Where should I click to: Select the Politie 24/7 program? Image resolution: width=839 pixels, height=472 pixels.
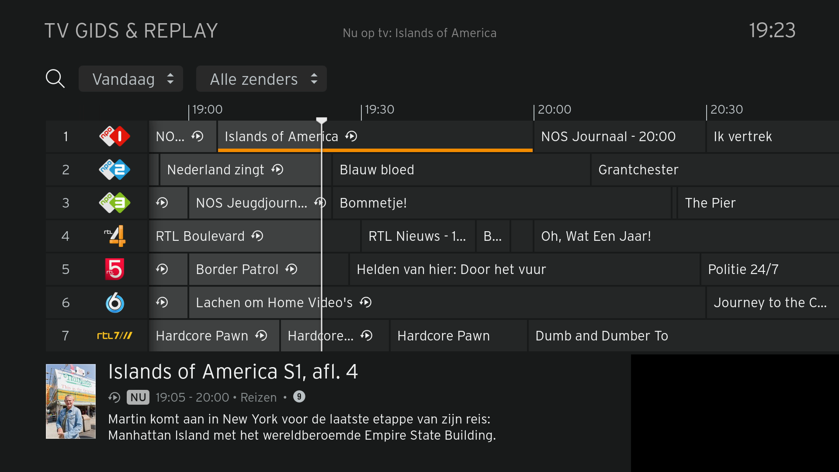click(770, 269)
